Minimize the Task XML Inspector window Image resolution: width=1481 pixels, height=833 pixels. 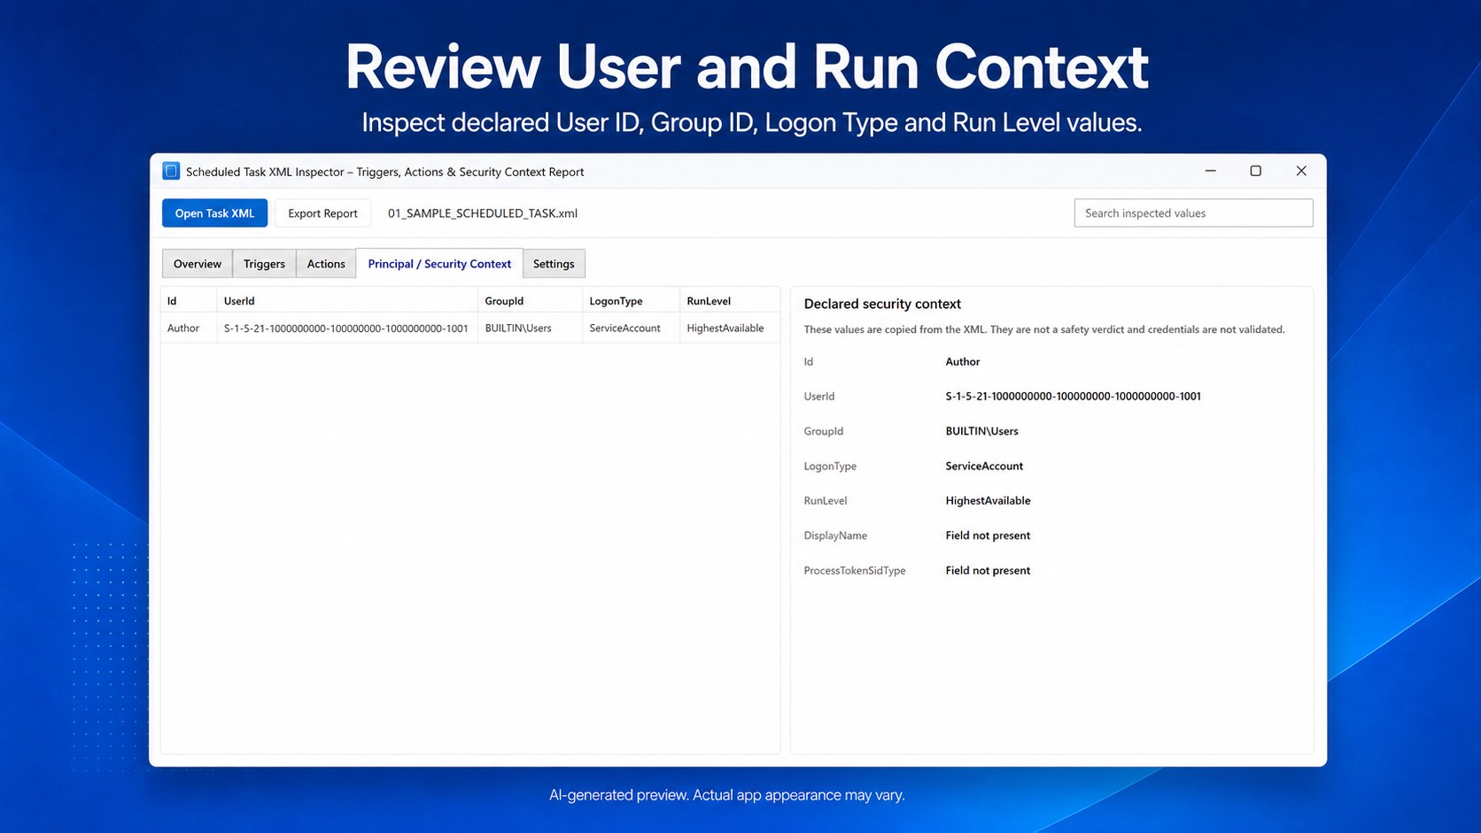click(1210, 171)
